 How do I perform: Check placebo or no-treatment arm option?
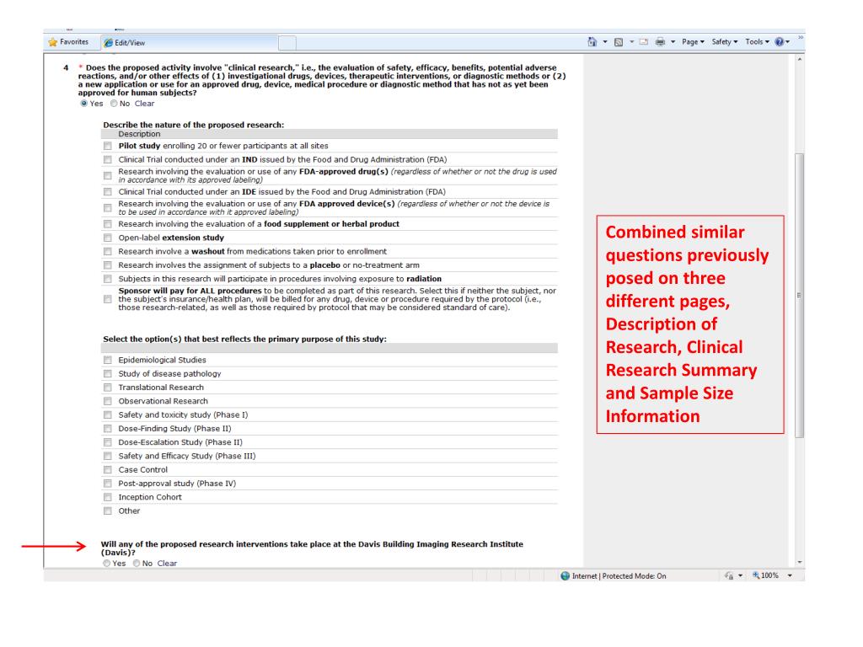click(107, 265)
